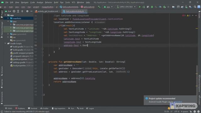Open the Refactor menu
This screenshot has height=113, width=201.
pos(48,3)
